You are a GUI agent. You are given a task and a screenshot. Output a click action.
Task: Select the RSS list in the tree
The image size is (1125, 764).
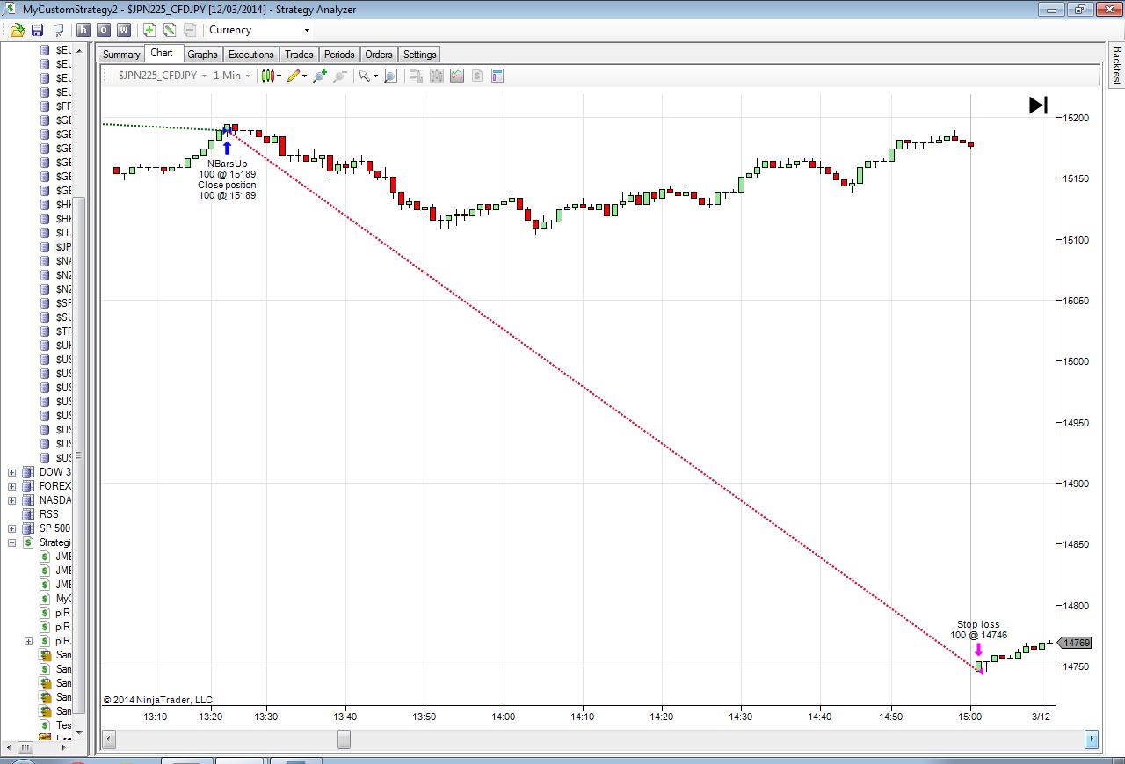[x=49, y=514]
